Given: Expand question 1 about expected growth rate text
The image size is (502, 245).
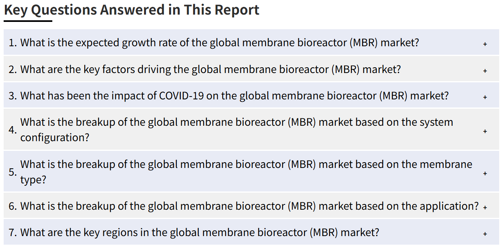Looking at the screenshot, I should coord(219,42).
